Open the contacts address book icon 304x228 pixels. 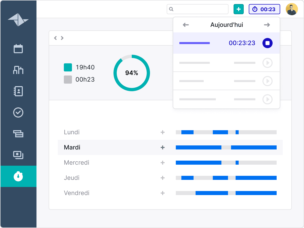(x=18, y=91)
